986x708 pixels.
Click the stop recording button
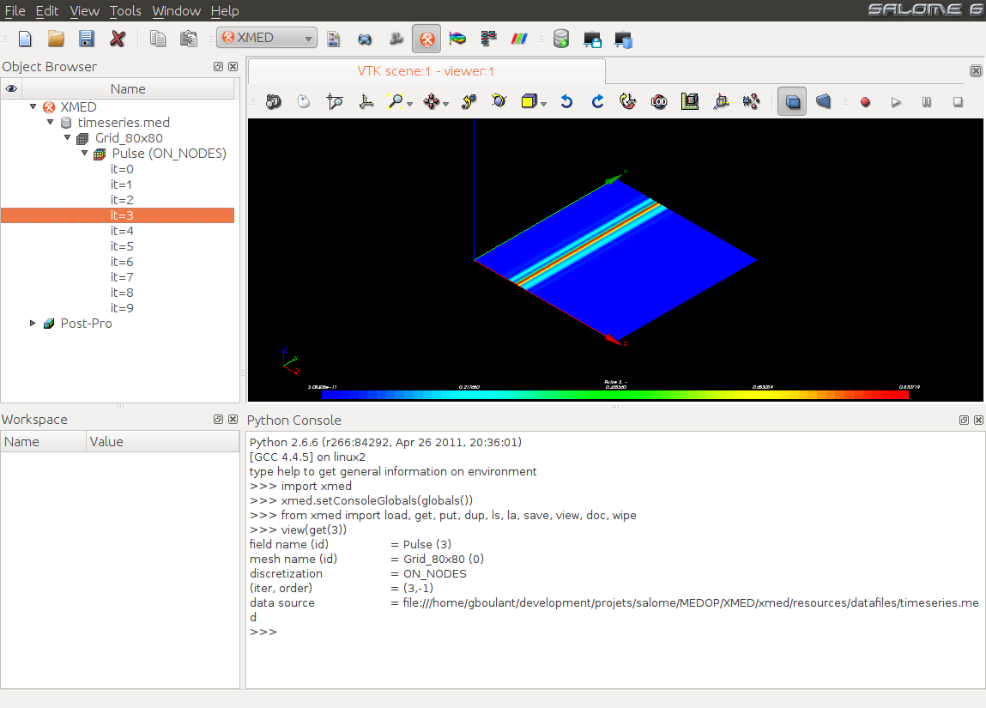click(x=958, y=102)
